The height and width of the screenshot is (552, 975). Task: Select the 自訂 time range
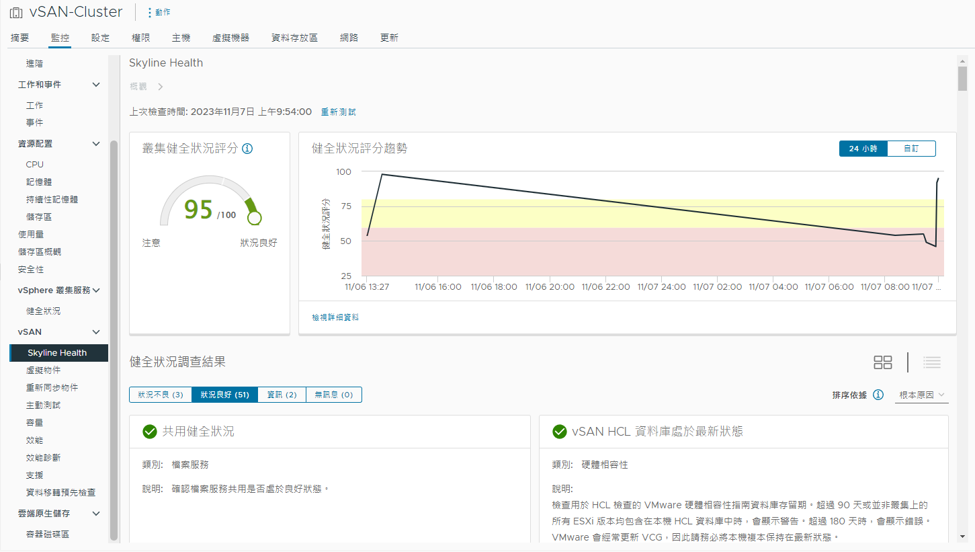tap(911, 149)
